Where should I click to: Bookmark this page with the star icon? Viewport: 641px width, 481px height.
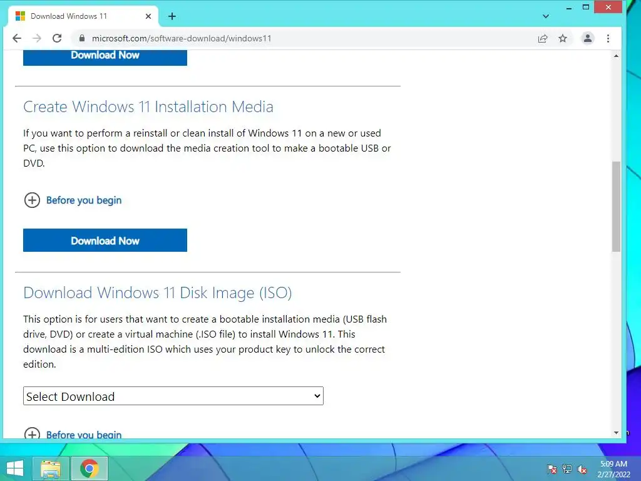point(563,38)
